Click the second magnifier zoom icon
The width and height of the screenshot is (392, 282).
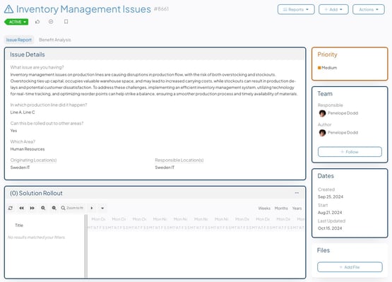pyautogui.click(x=54, y=208)
